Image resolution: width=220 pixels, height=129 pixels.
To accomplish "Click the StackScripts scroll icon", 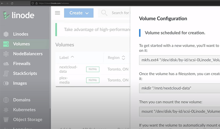I will coord(6,74).
